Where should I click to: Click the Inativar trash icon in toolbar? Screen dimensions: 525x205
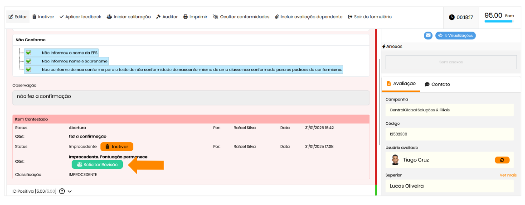[x=35, y=17]
